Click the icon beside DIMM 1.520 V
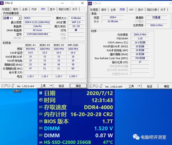172x145 pixels. 41,128
